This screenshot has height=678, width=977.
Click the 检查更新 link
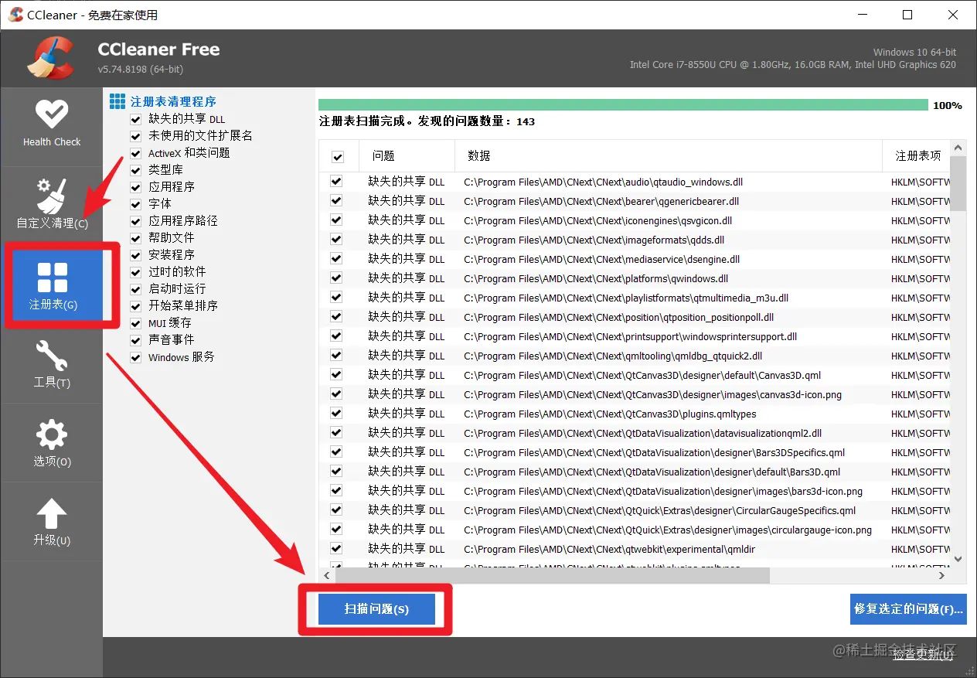(923, 655)
